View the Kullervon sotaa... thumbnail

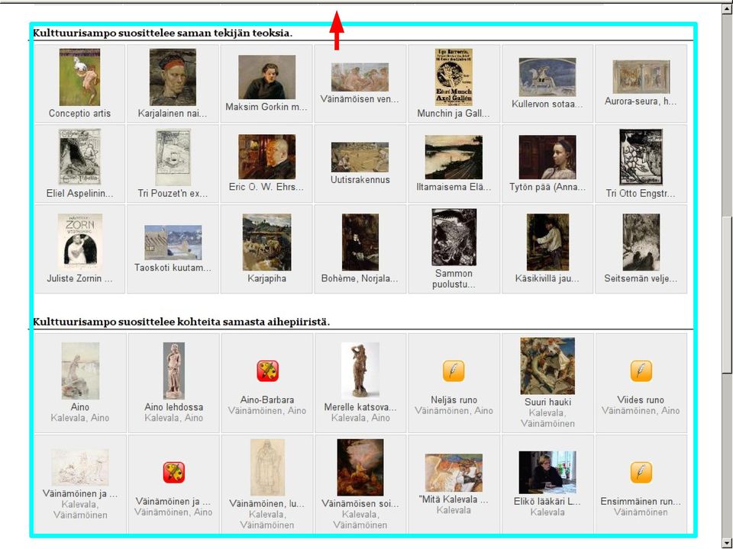point(547,77)
